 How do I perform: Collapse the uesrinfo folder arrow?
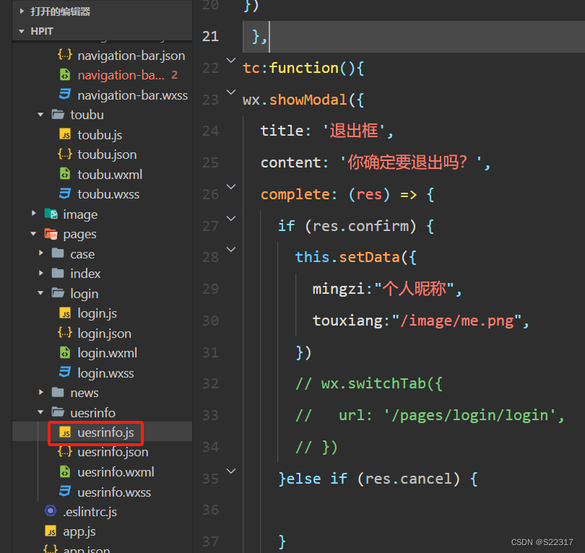tap(40, 412)
